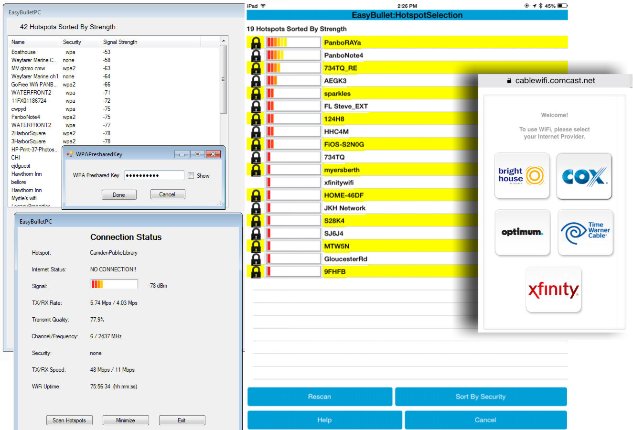Click the lock icon beside AEGK3
The height and width of the screenshot is (430, 633).
tap(256, 81)
